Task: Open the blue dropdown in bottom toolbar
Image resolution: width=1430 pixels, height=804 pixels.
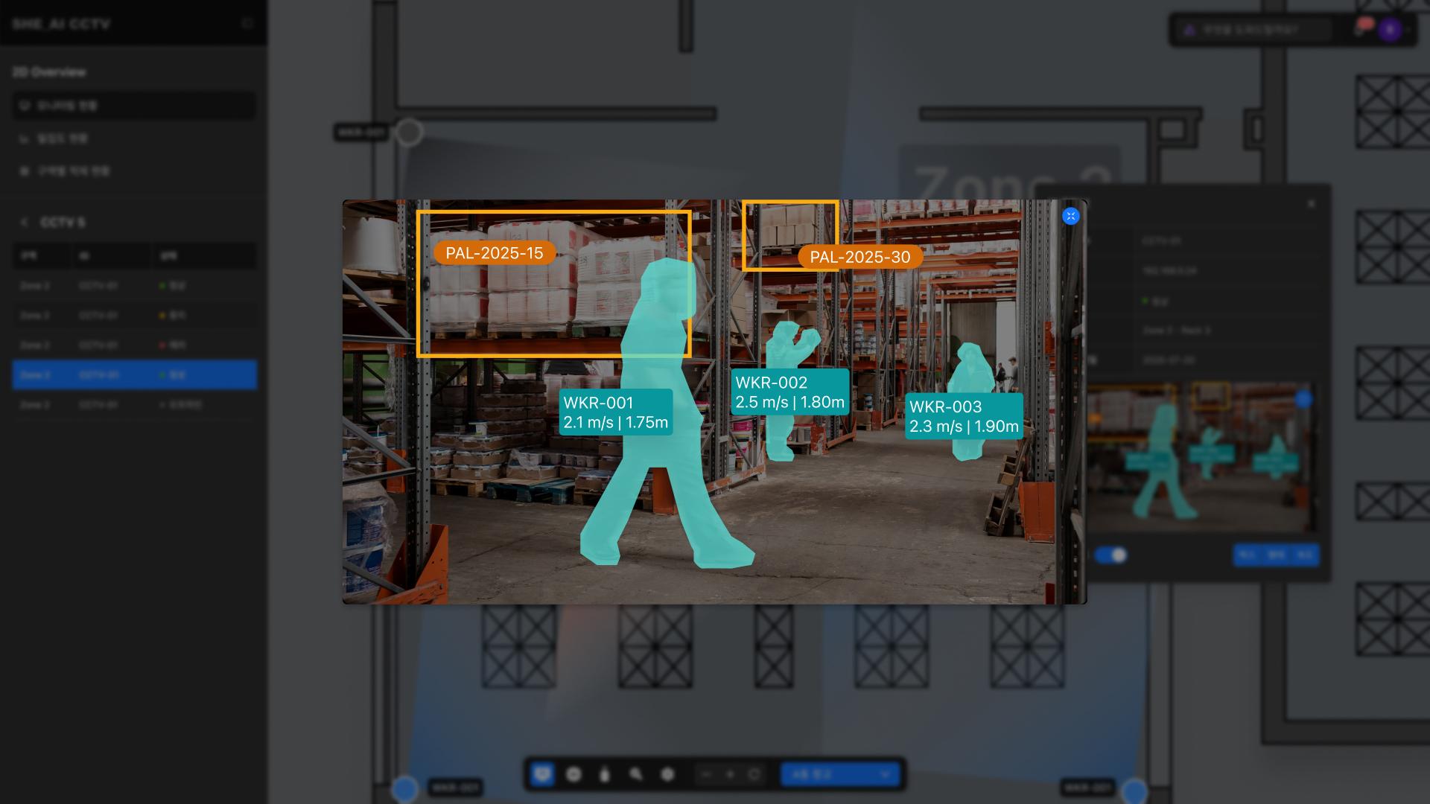Action: coord(840,774)
